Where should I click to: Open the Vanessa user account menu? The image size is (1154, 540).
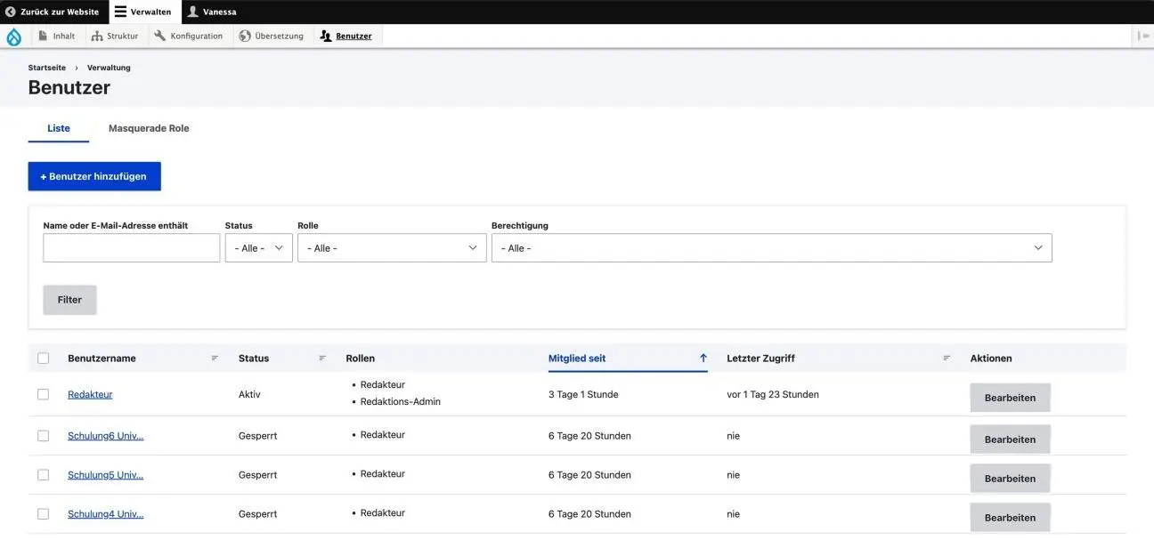click(x=212, y=12)
